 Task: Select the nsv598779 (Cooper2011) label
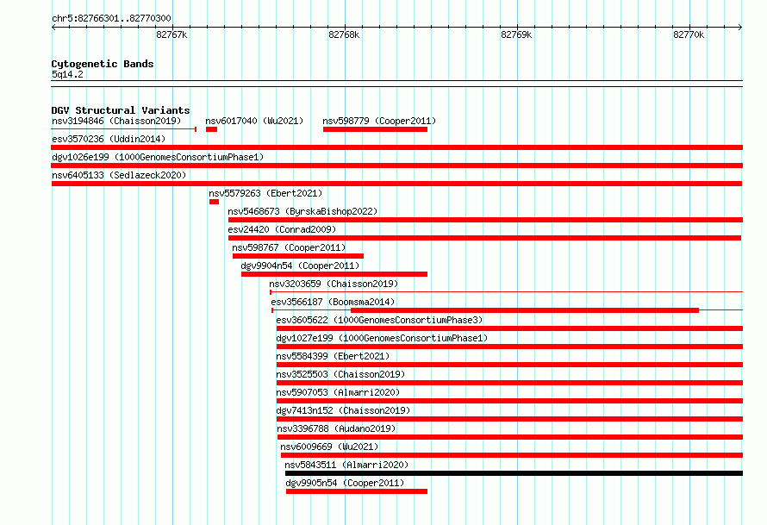click(x=379, y=121)
